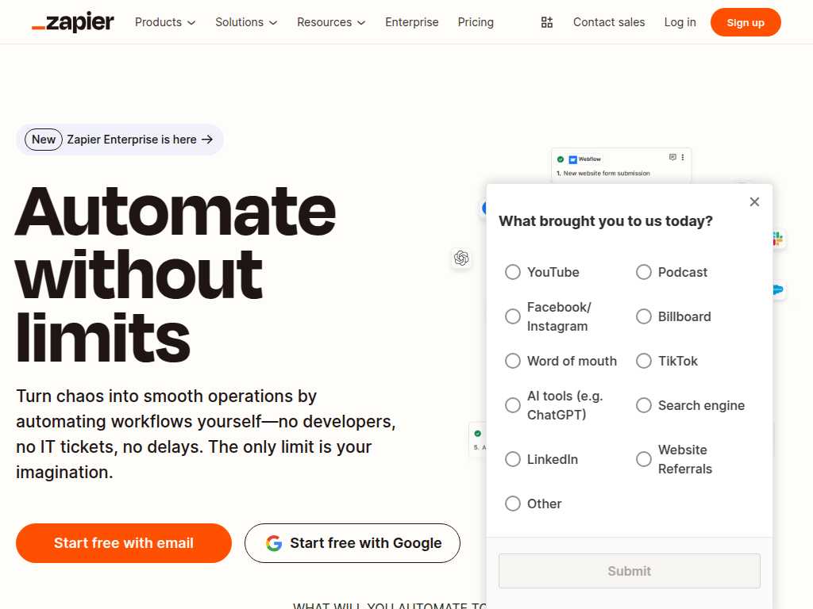Pick the TikTok radio option
The image size is (813, 609).
point(643,361)
